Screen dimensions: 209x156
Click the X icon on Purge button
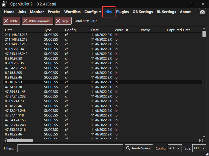point(58,21)
